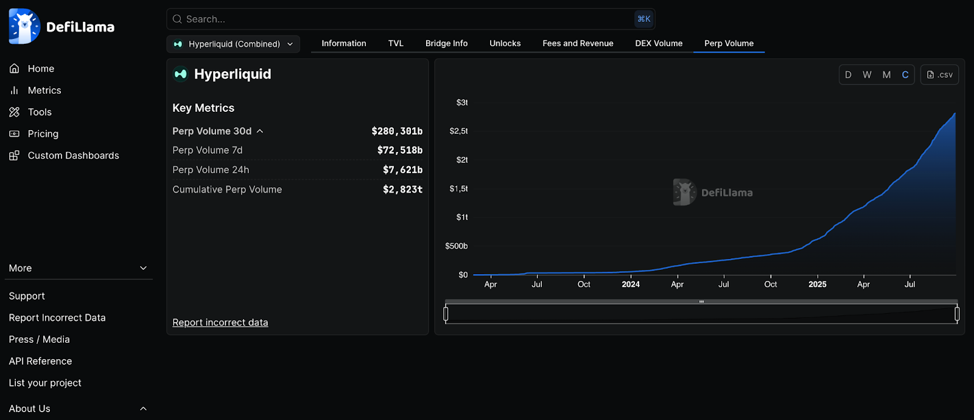Click the 2025 x-axis label

(x=818, y=284)
